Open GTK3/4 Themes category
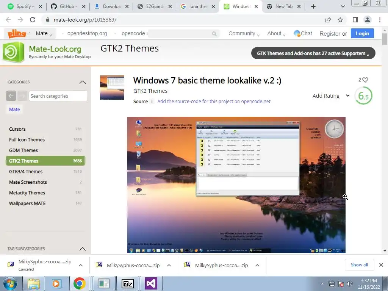 pyautogui.click(x=45, y=172)
